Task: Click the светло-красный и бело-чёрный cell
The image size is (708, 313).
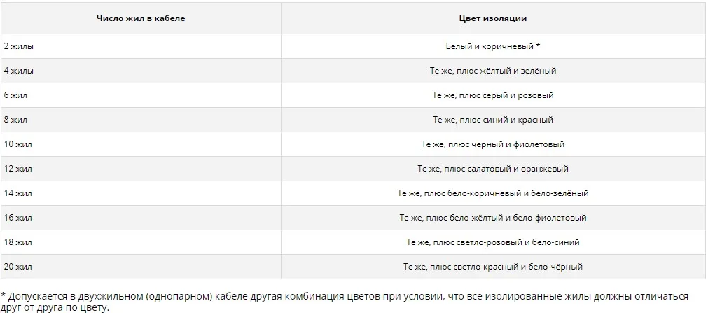Action: click(x=492, y=267)
